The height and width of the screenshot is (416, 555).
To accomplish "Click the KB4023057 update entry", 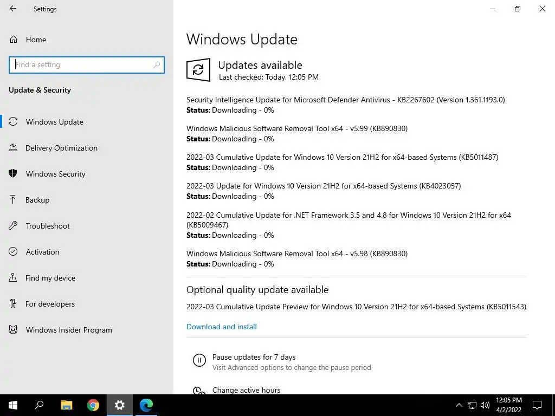I will tap(324, 186).
